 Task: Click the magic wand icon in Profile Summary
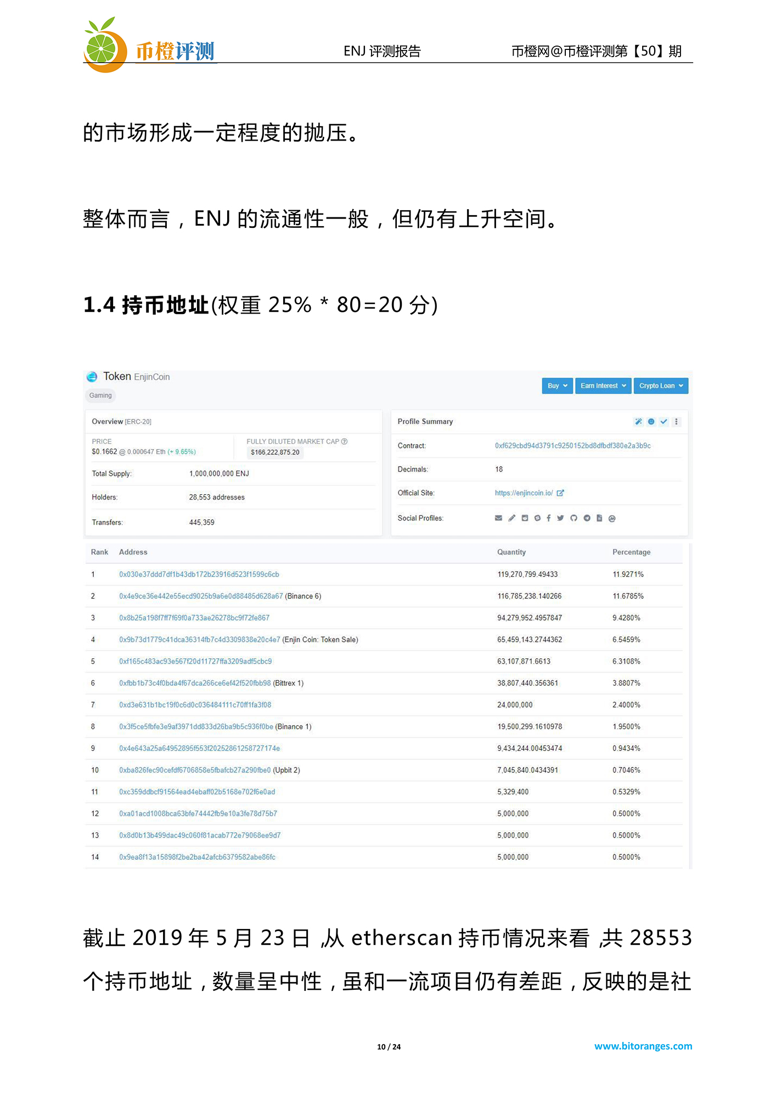(638, 422)
